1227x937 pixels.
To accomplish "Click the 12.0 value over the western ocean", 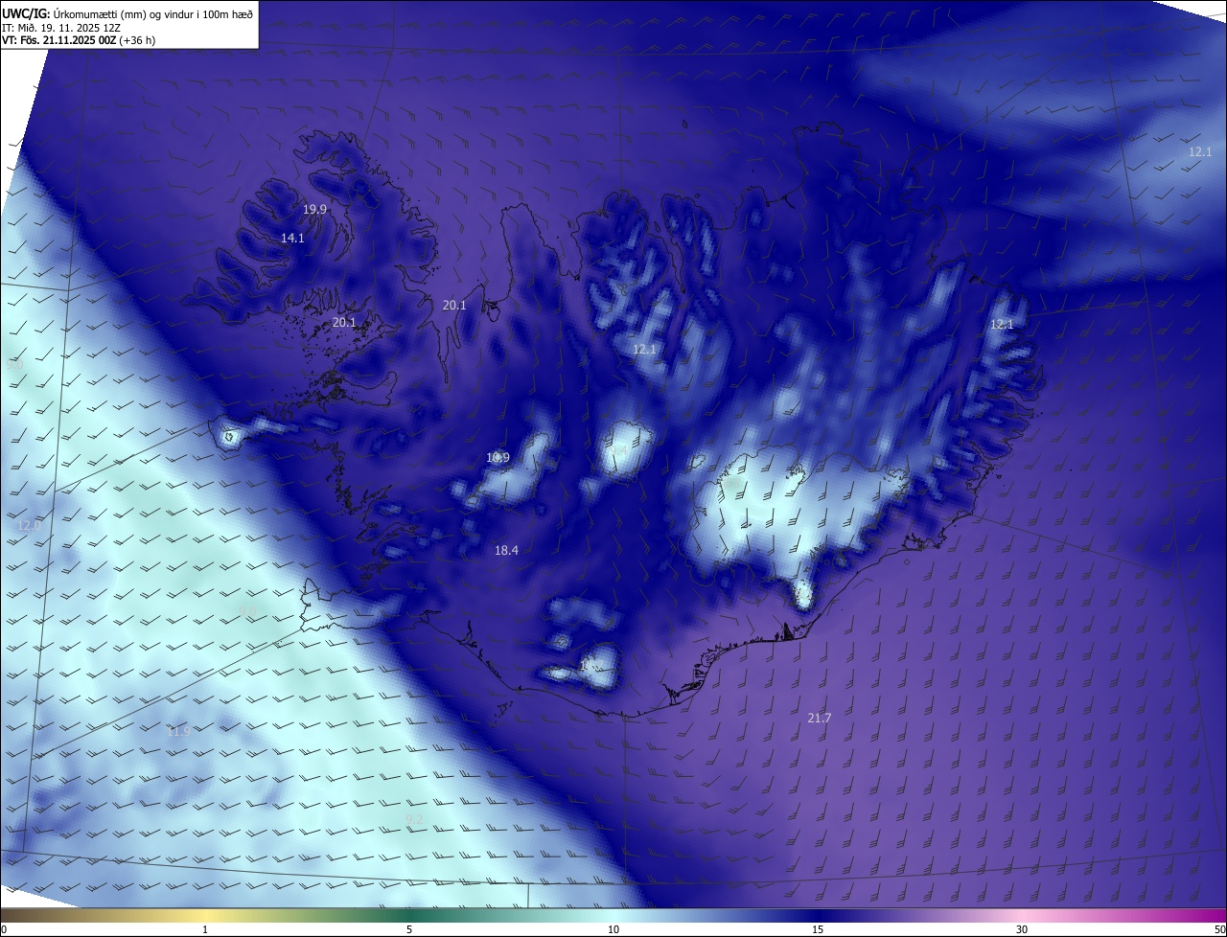I will (x=29, y=525).
